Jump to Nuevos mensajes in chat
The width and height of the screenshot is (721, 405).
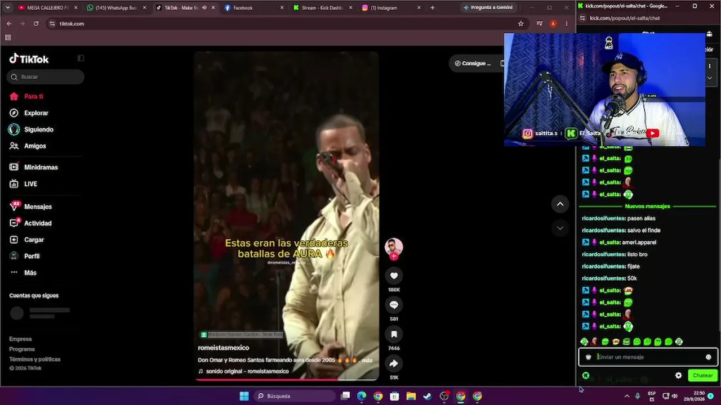click(x=647, y=206)
